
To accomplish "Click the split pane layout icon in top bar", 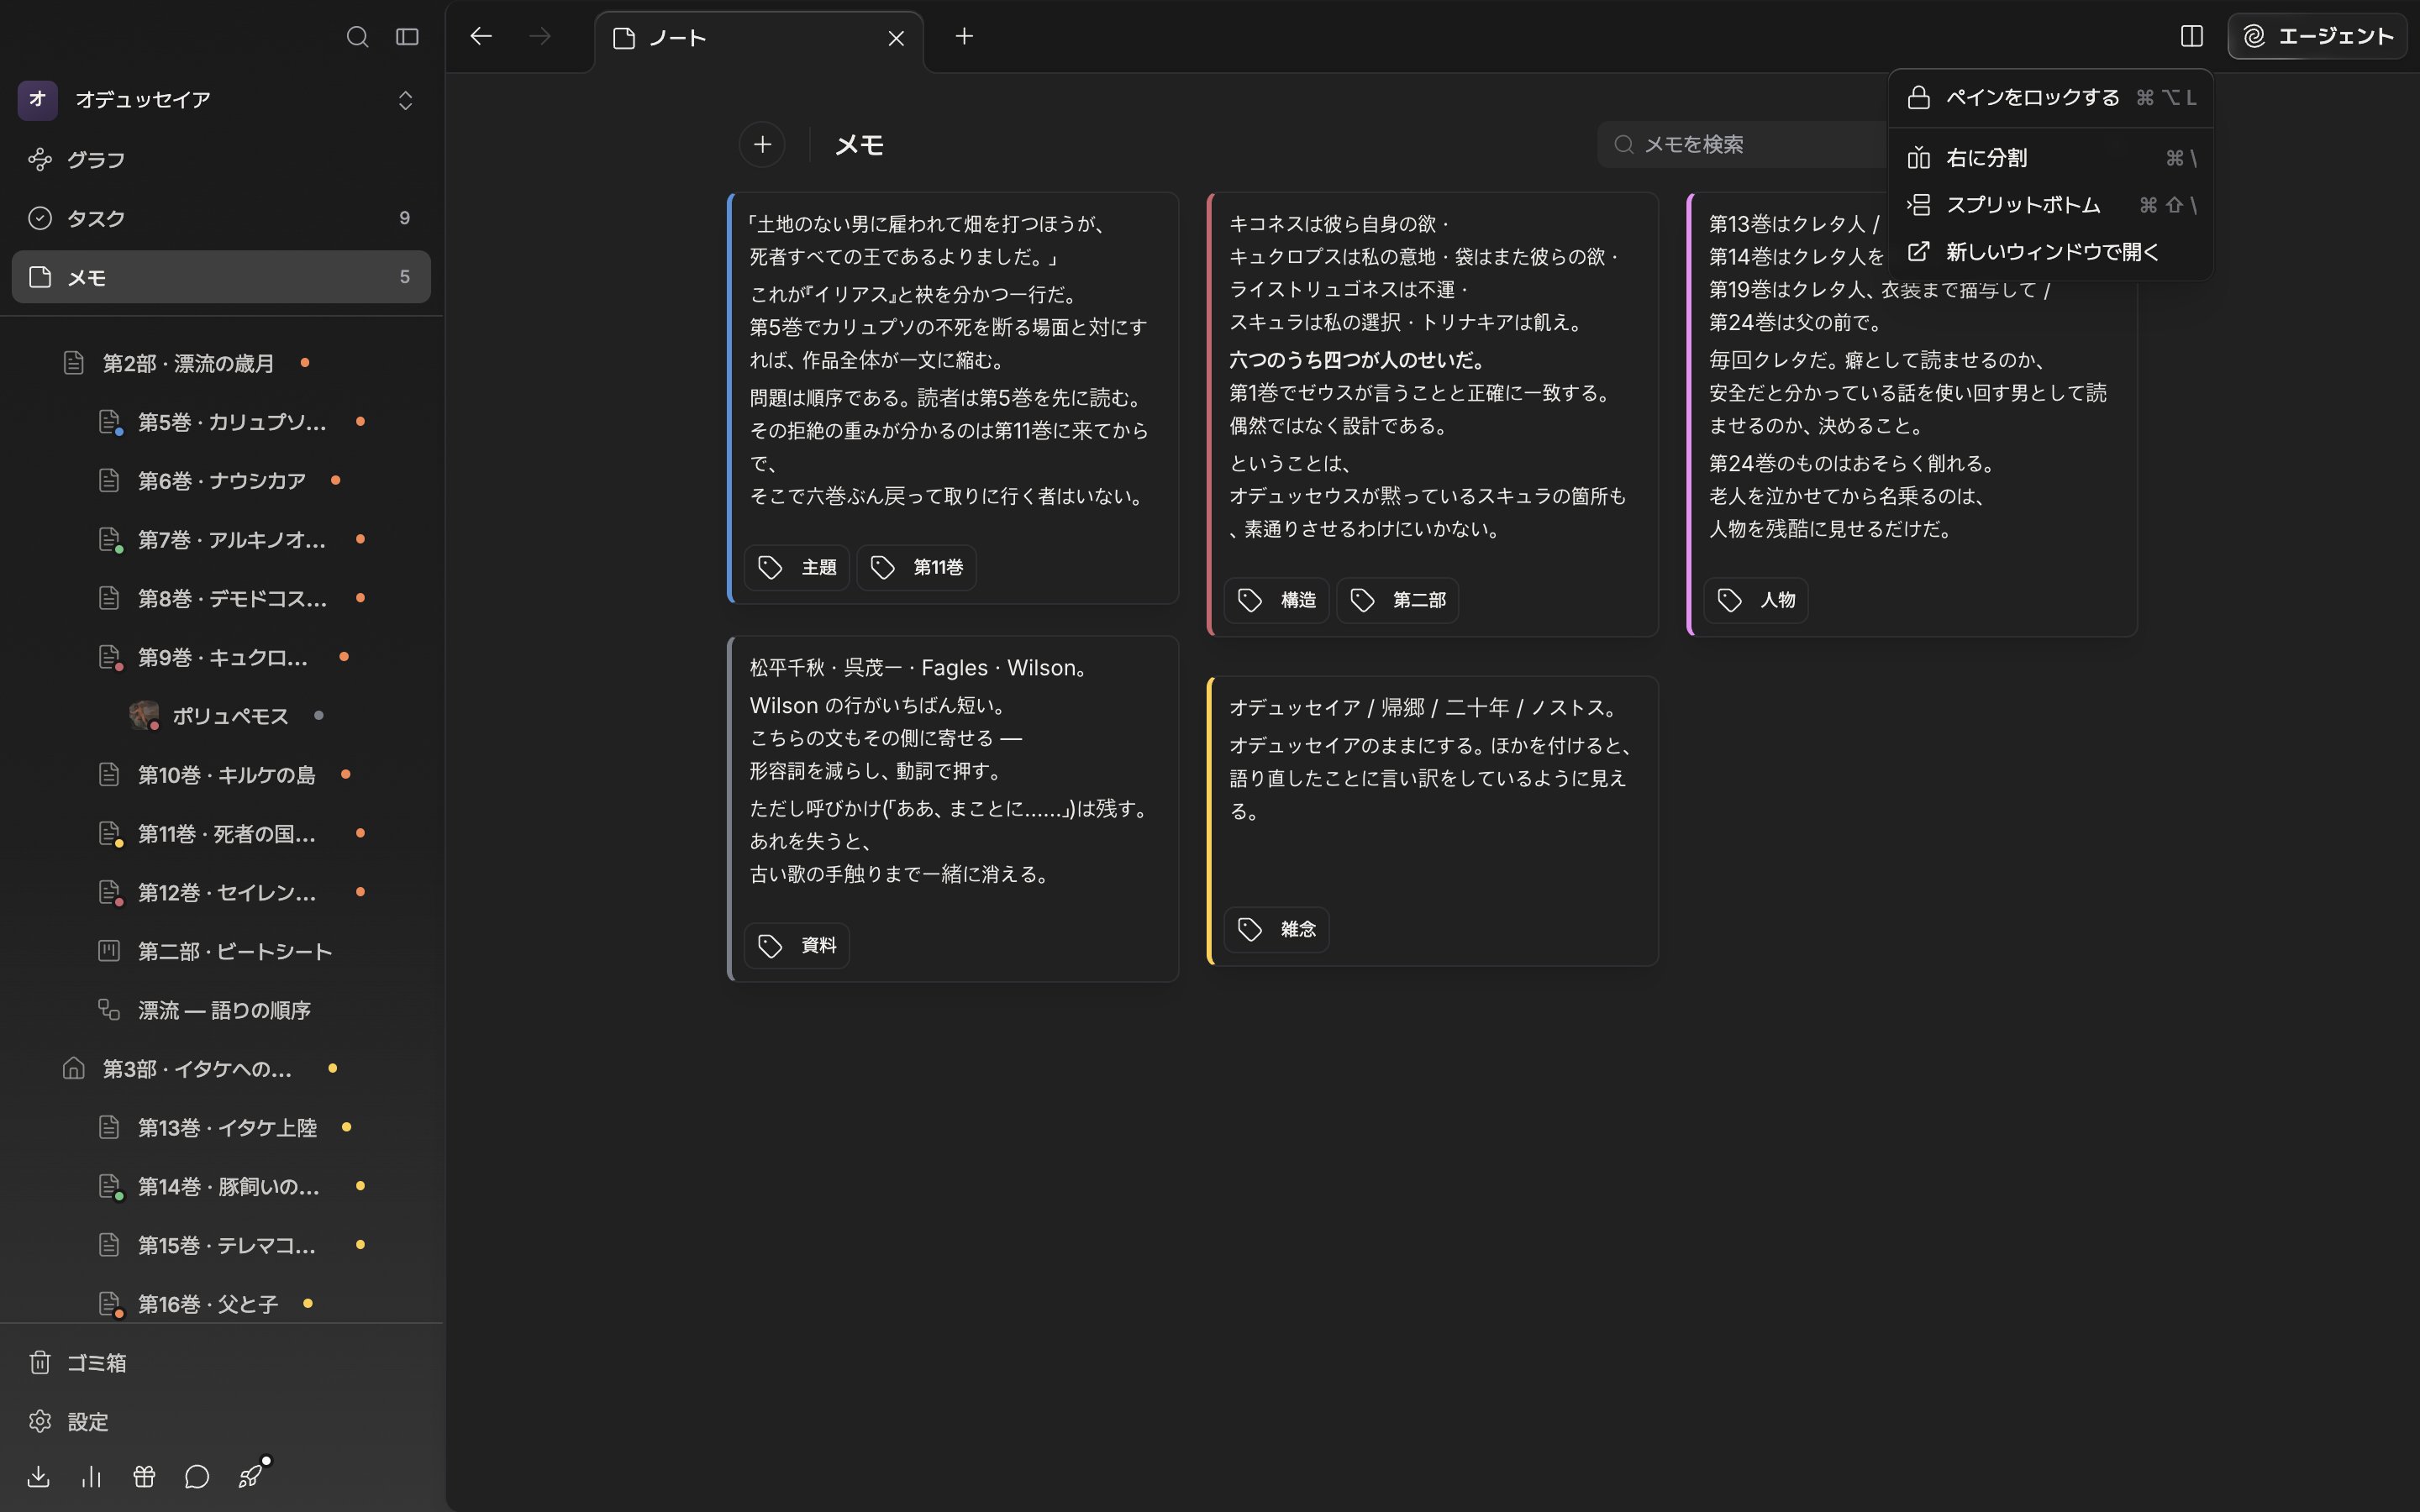I will 2191,37.
